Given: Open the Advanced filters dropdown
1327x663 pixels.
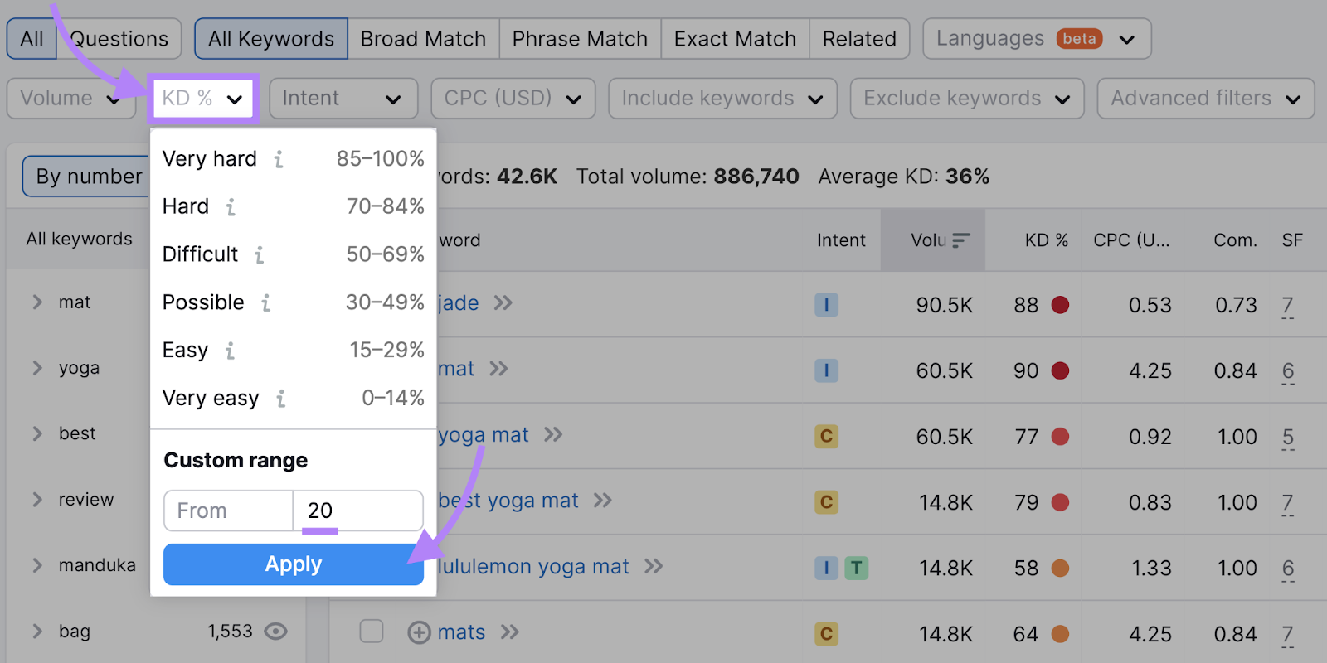Looking at the screenshot, I should [x=1206, y=99].
